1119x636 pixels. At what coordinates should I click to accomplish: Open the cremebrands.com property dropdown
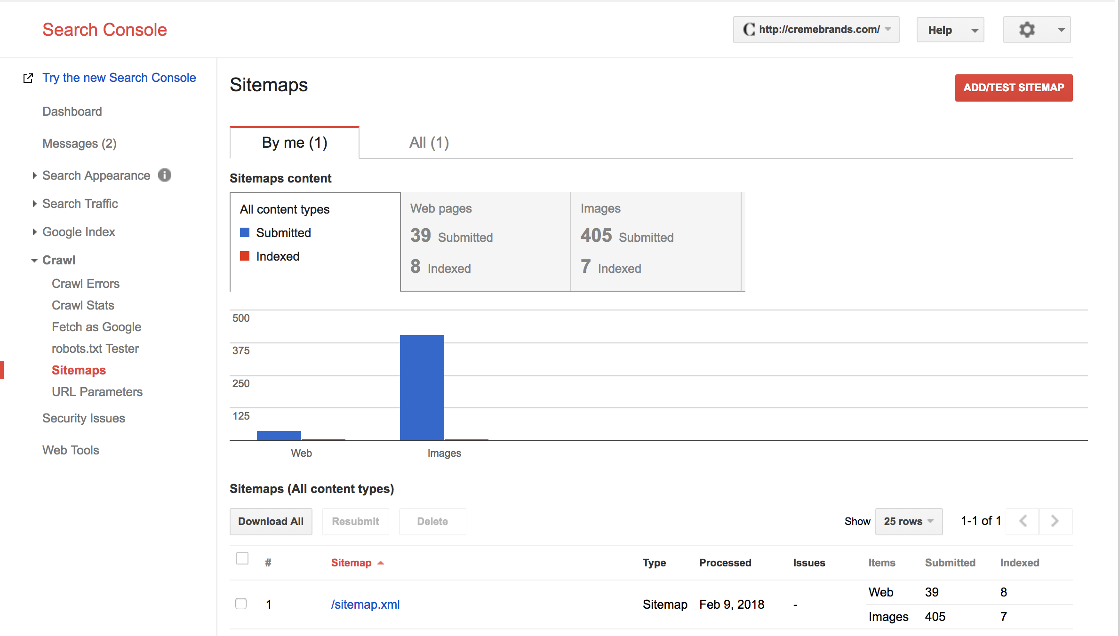click(x=816, y=30)
